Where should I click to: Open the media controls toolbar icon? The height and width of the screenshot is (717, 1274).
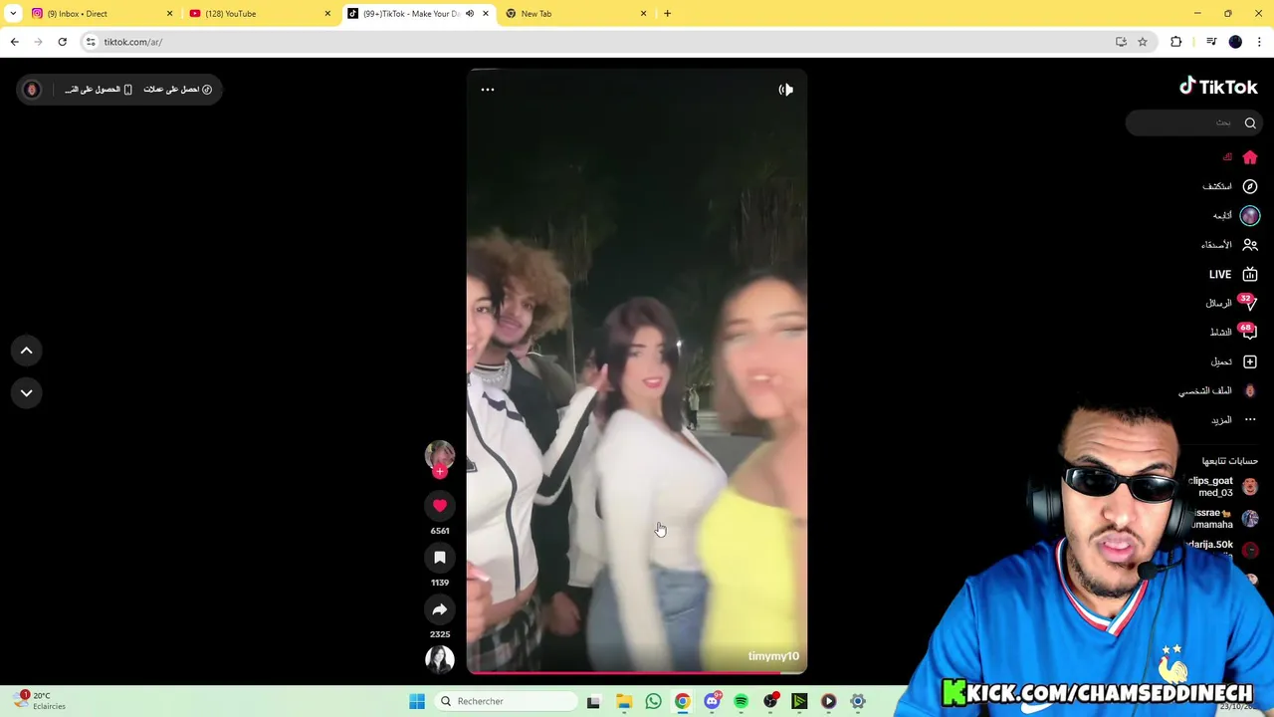click(1211, 42)
